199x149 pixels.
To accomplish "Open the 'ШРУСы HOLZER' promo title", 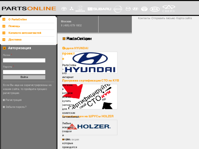I will (x=88, y=116).
